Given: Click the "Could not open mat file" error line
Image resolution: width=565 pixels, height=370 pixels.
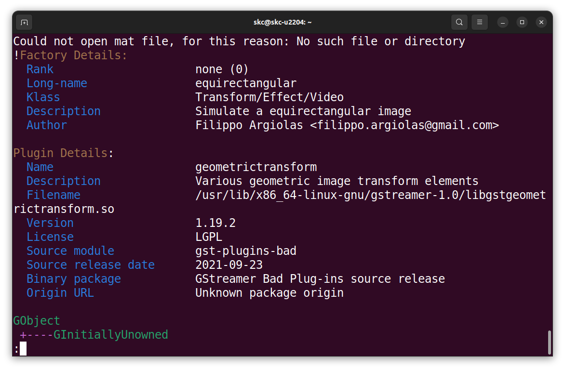Looking at the screenshot, I should coord(239,41).
